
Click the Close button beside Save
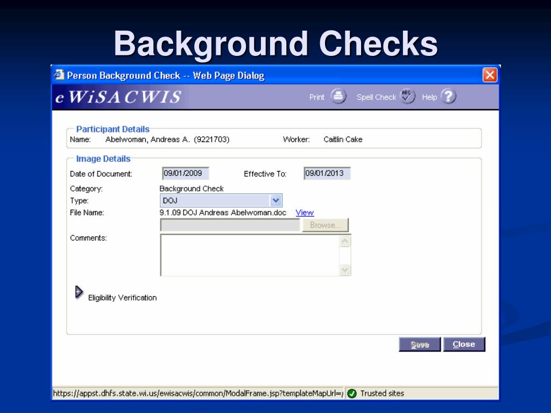464,345
